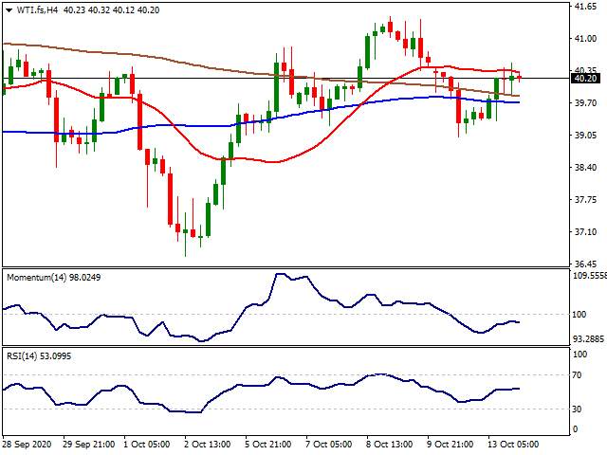The height and width of the screenshot is (455, 607).
Task: Click the 37.75 price scale label
Action: 586,200
